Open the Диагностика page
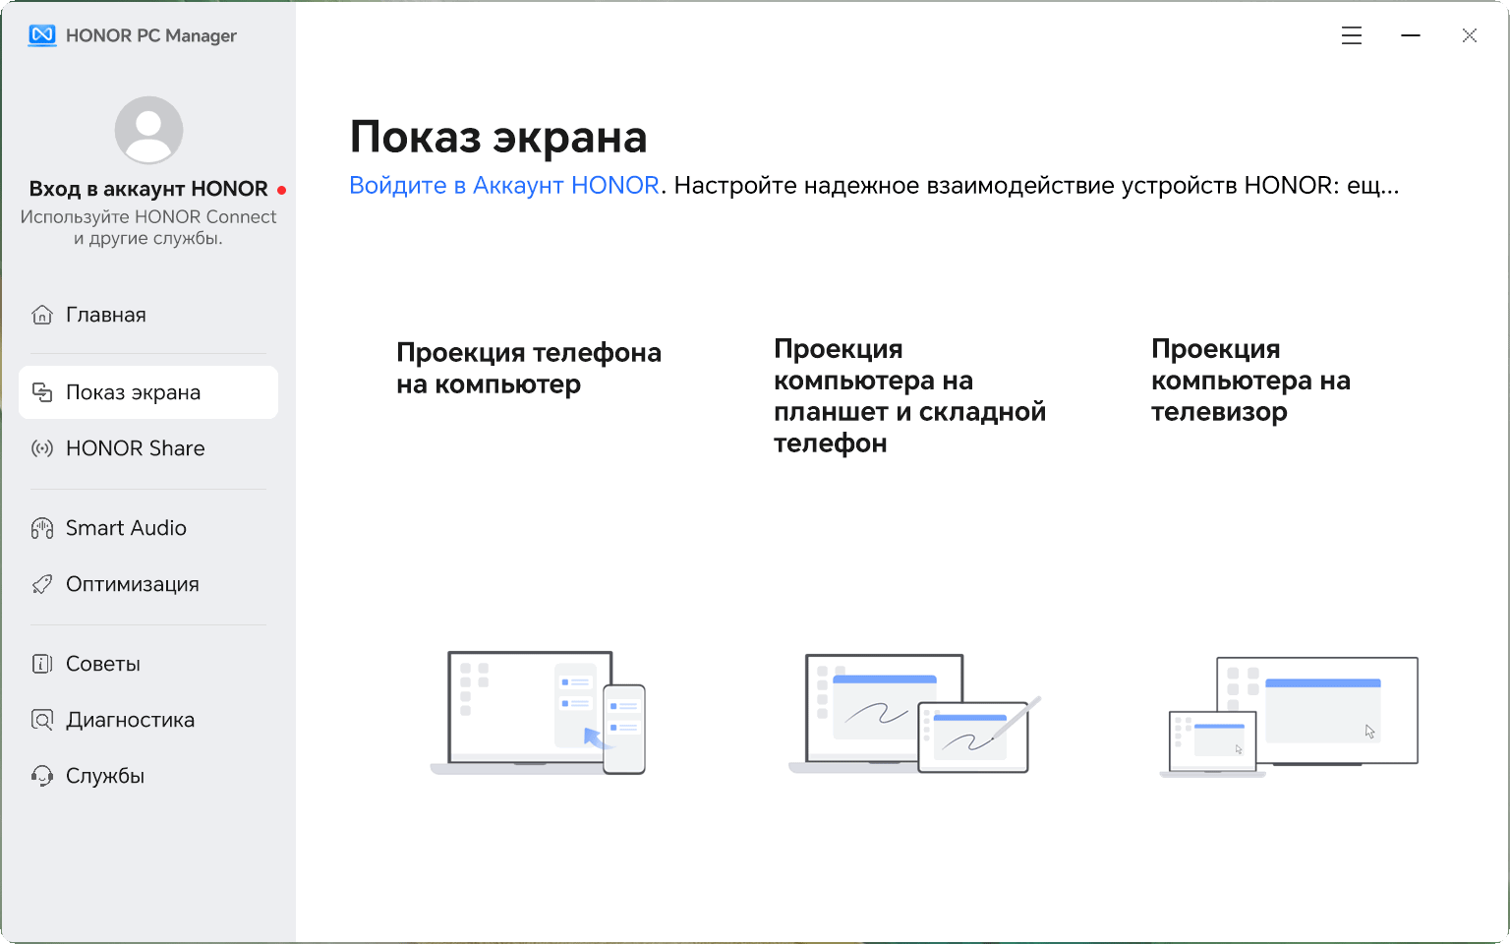The height and width of the screenshot is (944, 1510). pos(148,720)
